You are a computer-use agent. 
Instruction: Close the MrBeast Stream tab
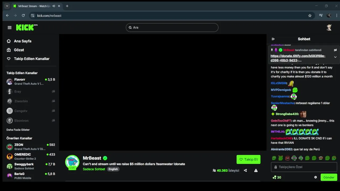[59, 6]
